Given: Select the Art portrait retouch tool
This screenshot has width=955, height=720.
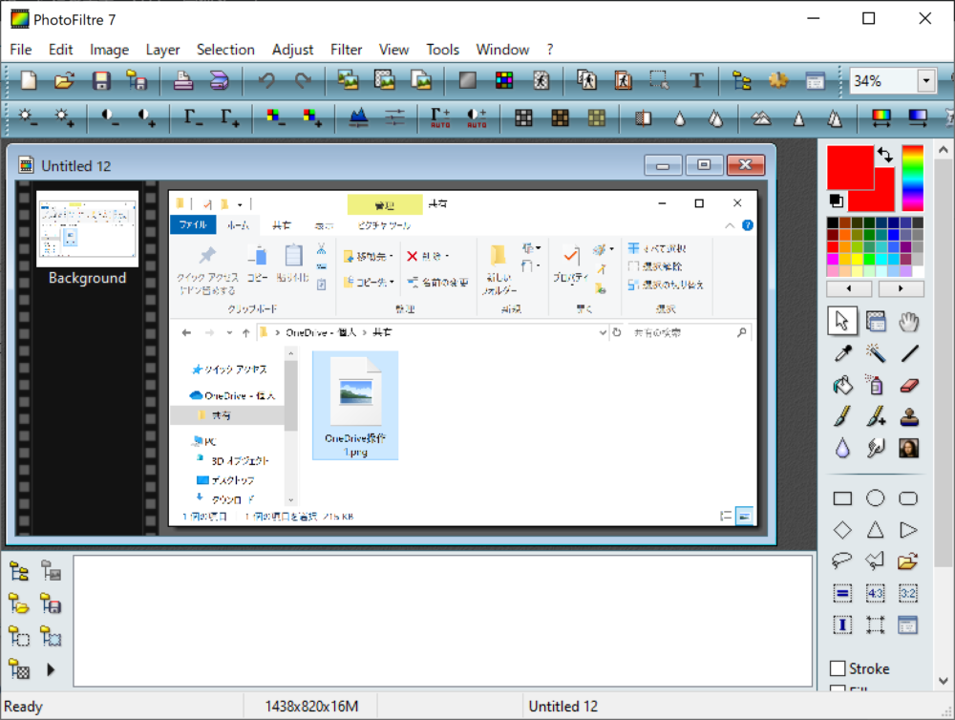Looking at the screenshot, I should coord(909,449).
